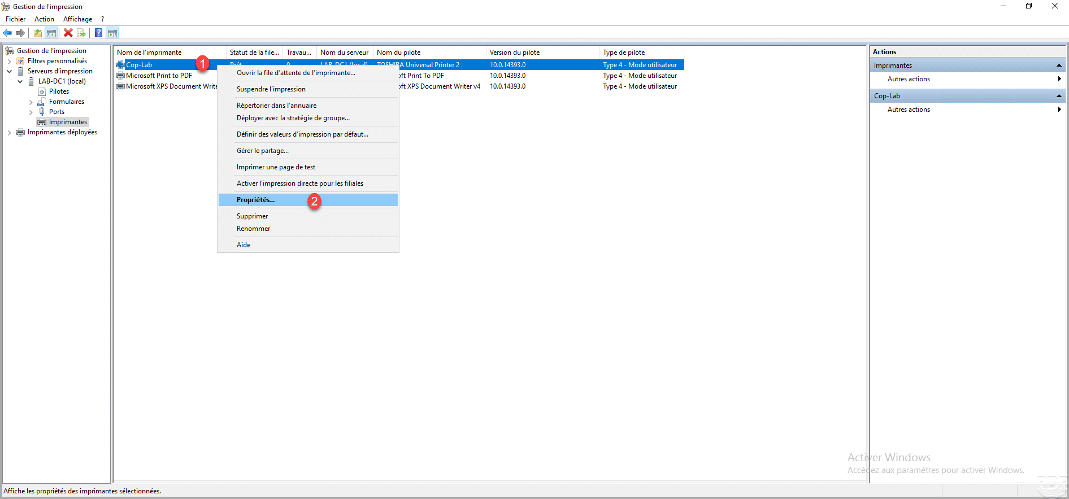Collapse the Cop-Lab section in Actions pane
1069x499 pixels.
(1059, 96)
